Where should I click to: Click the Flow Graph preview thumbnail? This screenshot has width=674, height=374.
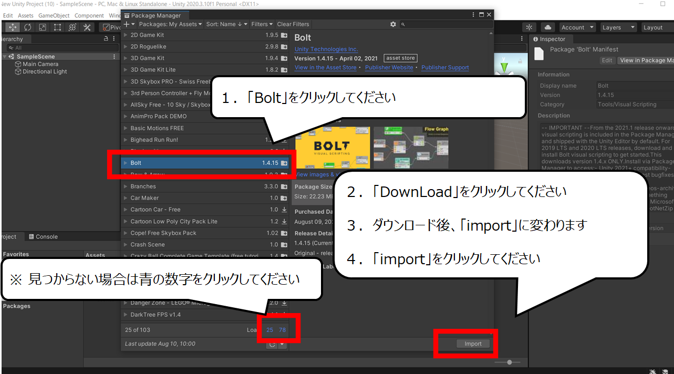pyautogui.click(x=411, y=148)
